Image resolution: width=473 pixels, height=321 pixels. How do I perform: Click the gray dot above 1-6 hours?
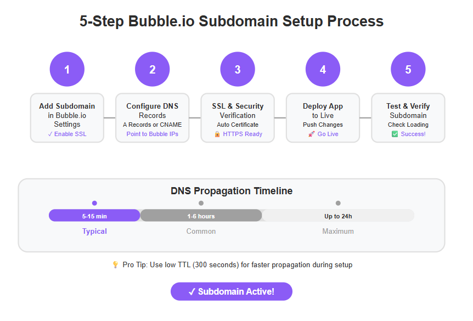pyautogui.click(x=201, y=203)
